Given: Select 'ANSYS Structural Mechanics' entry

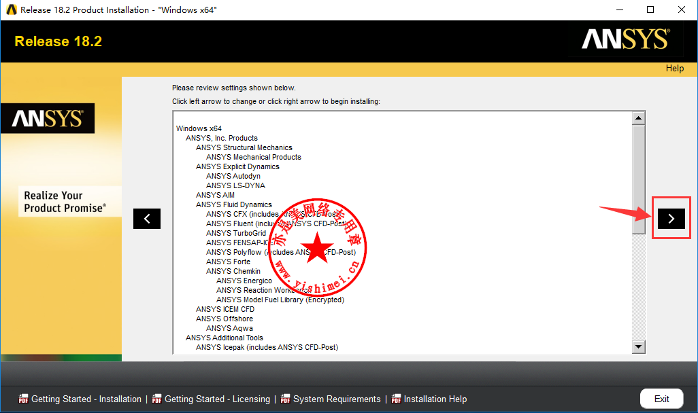Looking at the screenshot, I should (x=244, y=147).
